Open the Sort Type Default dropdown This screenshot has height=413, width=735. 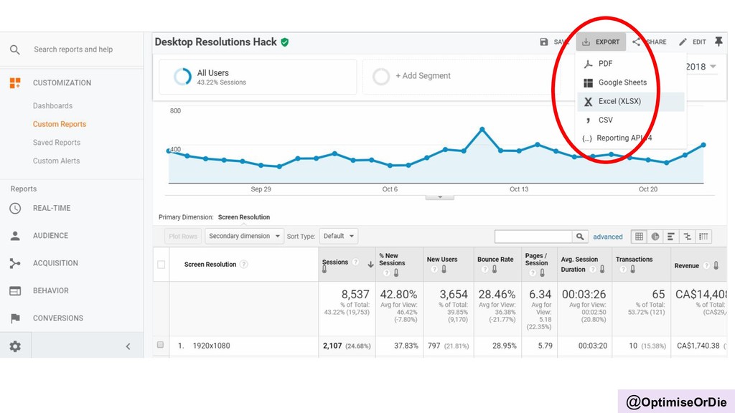(x=339, y=236)
